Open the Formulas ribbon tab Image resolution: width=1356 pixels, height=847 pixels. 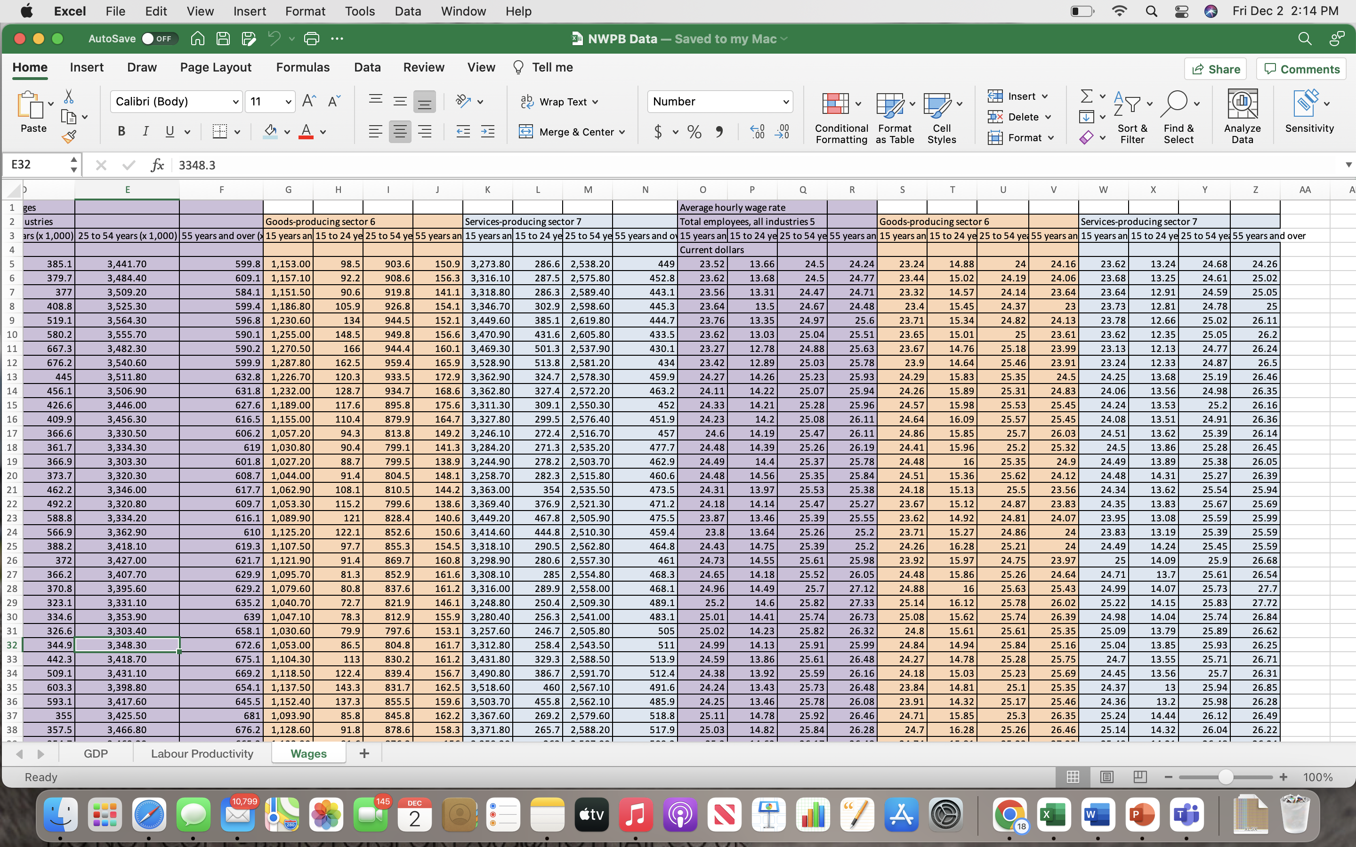303,67
